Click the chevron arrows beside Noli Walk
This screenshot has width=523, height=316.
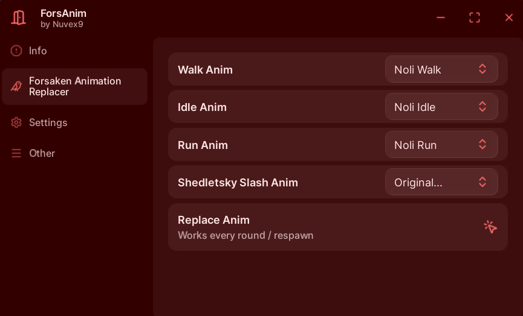click(x=482, y=69)
